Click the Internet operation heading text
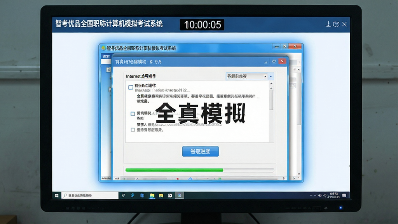The image size is (398, 224). 141,76
